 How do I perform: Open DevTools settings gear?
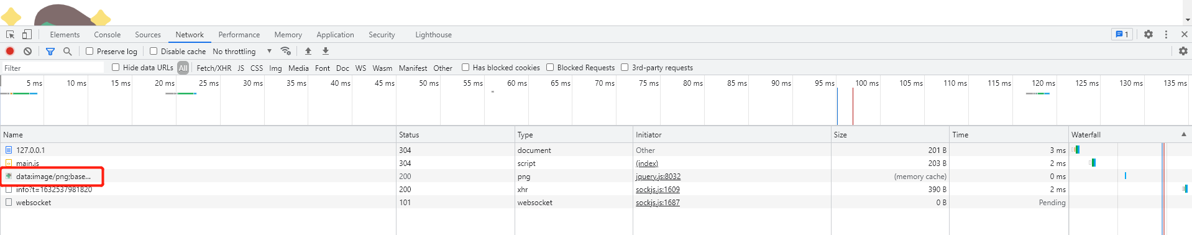pyautogui.click(x=1148, y=34)
